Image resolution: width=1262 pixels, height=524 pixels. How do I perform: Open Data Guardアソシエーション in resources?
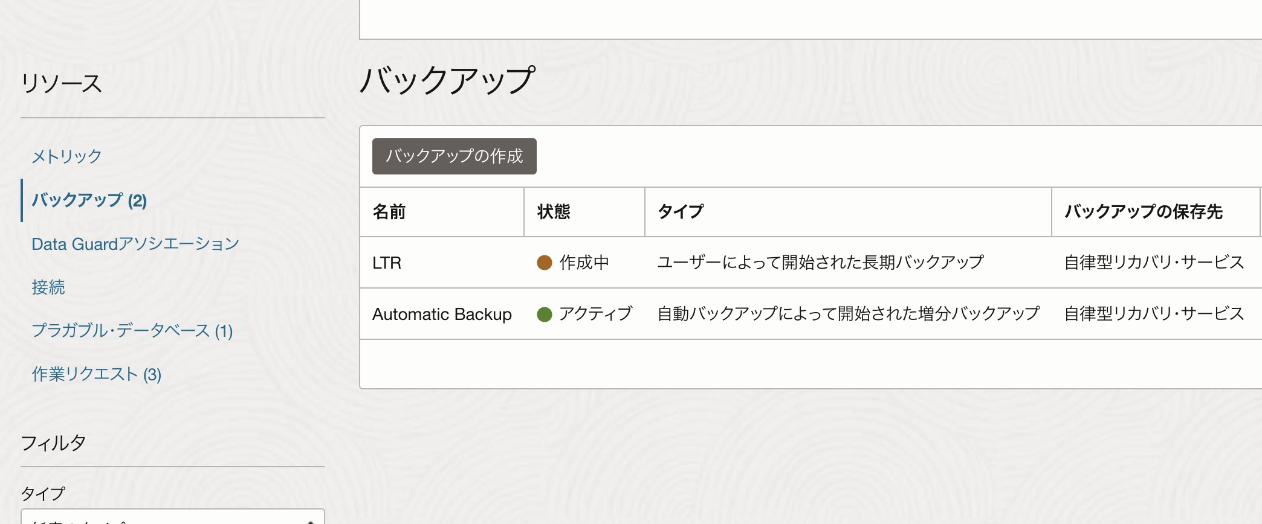pos(135,244)
